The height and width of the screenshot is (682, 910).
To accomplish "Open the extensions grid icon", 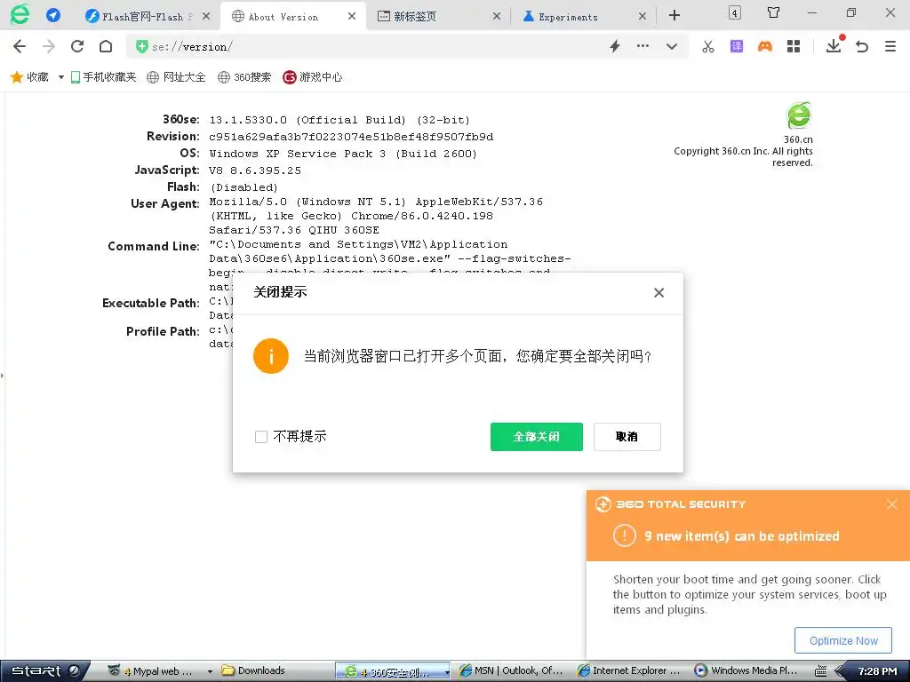I will pyautogui.click(x=794, y=46).
